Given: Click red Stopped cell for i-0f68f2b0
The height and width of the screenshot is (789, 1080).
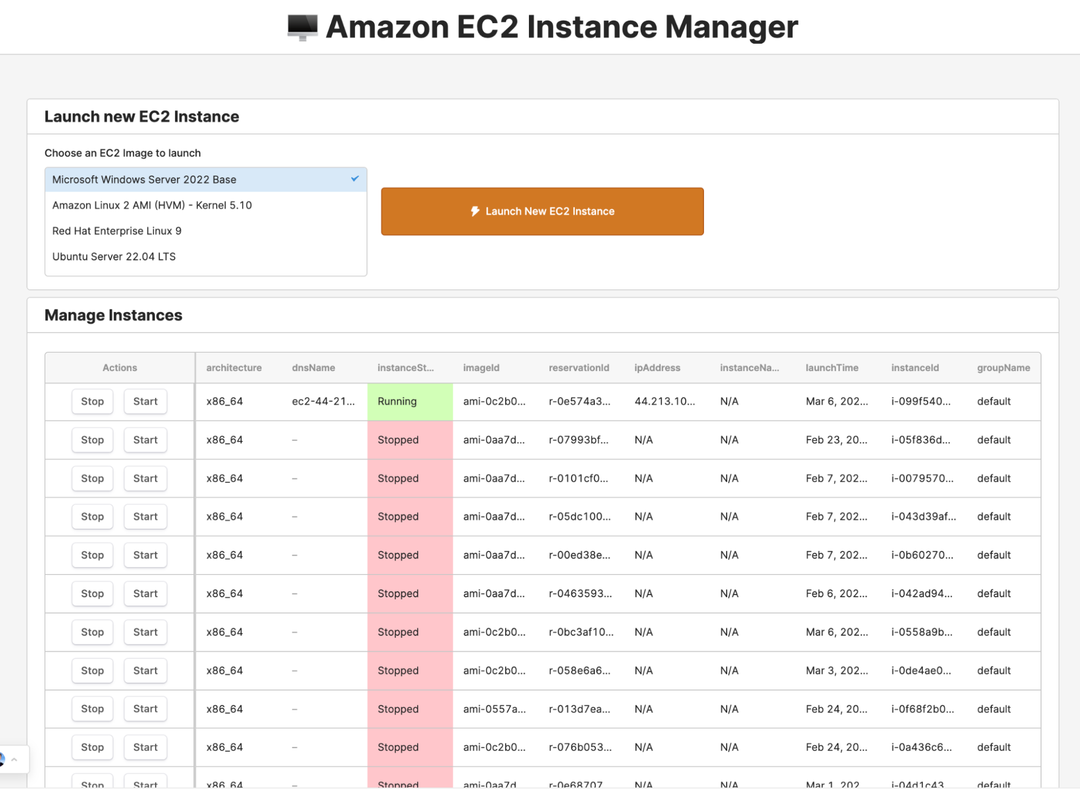Looking at the screenshot, I should 410,709.
